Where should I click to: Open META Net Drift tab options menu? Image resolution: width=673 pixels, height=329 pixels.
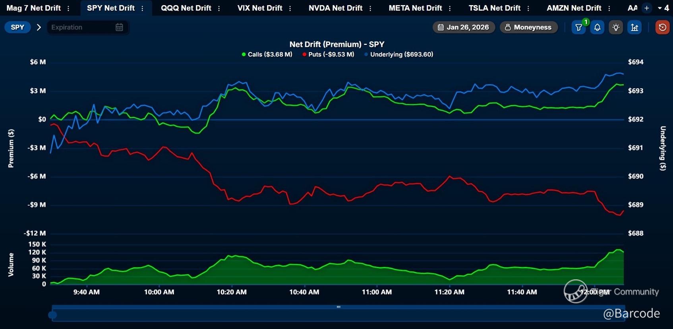[x=450, y=8]
